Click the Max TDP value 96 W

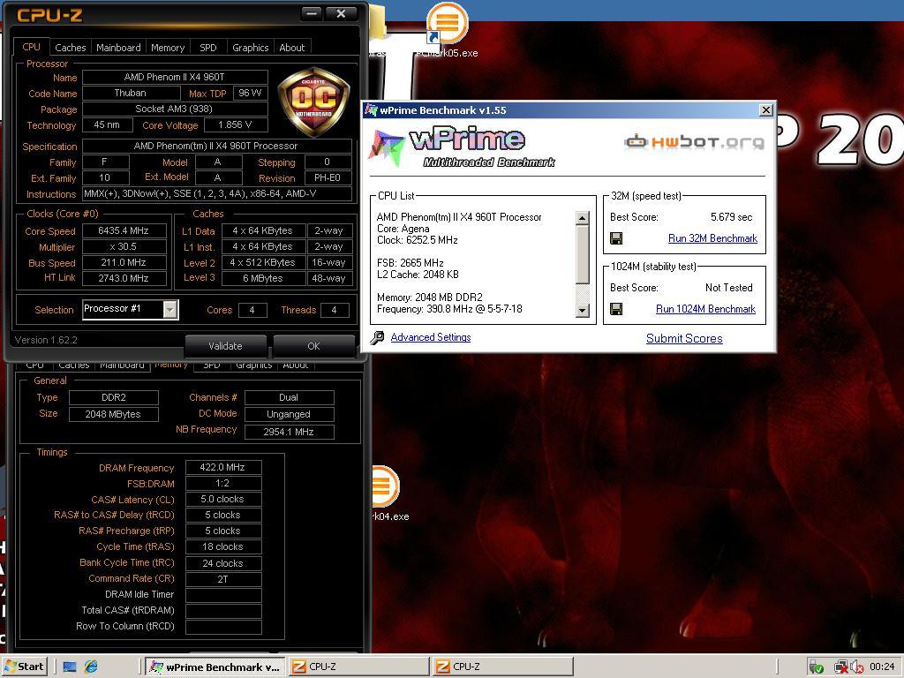point(250,93)
